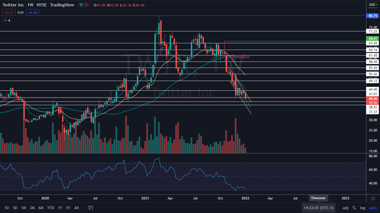Click the 55.45 price level label

tap(373, 68)
